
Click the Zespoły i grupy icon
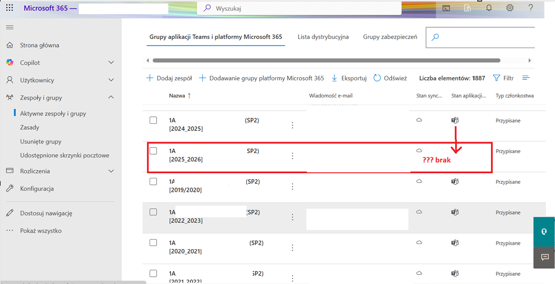tap(10, 97)
